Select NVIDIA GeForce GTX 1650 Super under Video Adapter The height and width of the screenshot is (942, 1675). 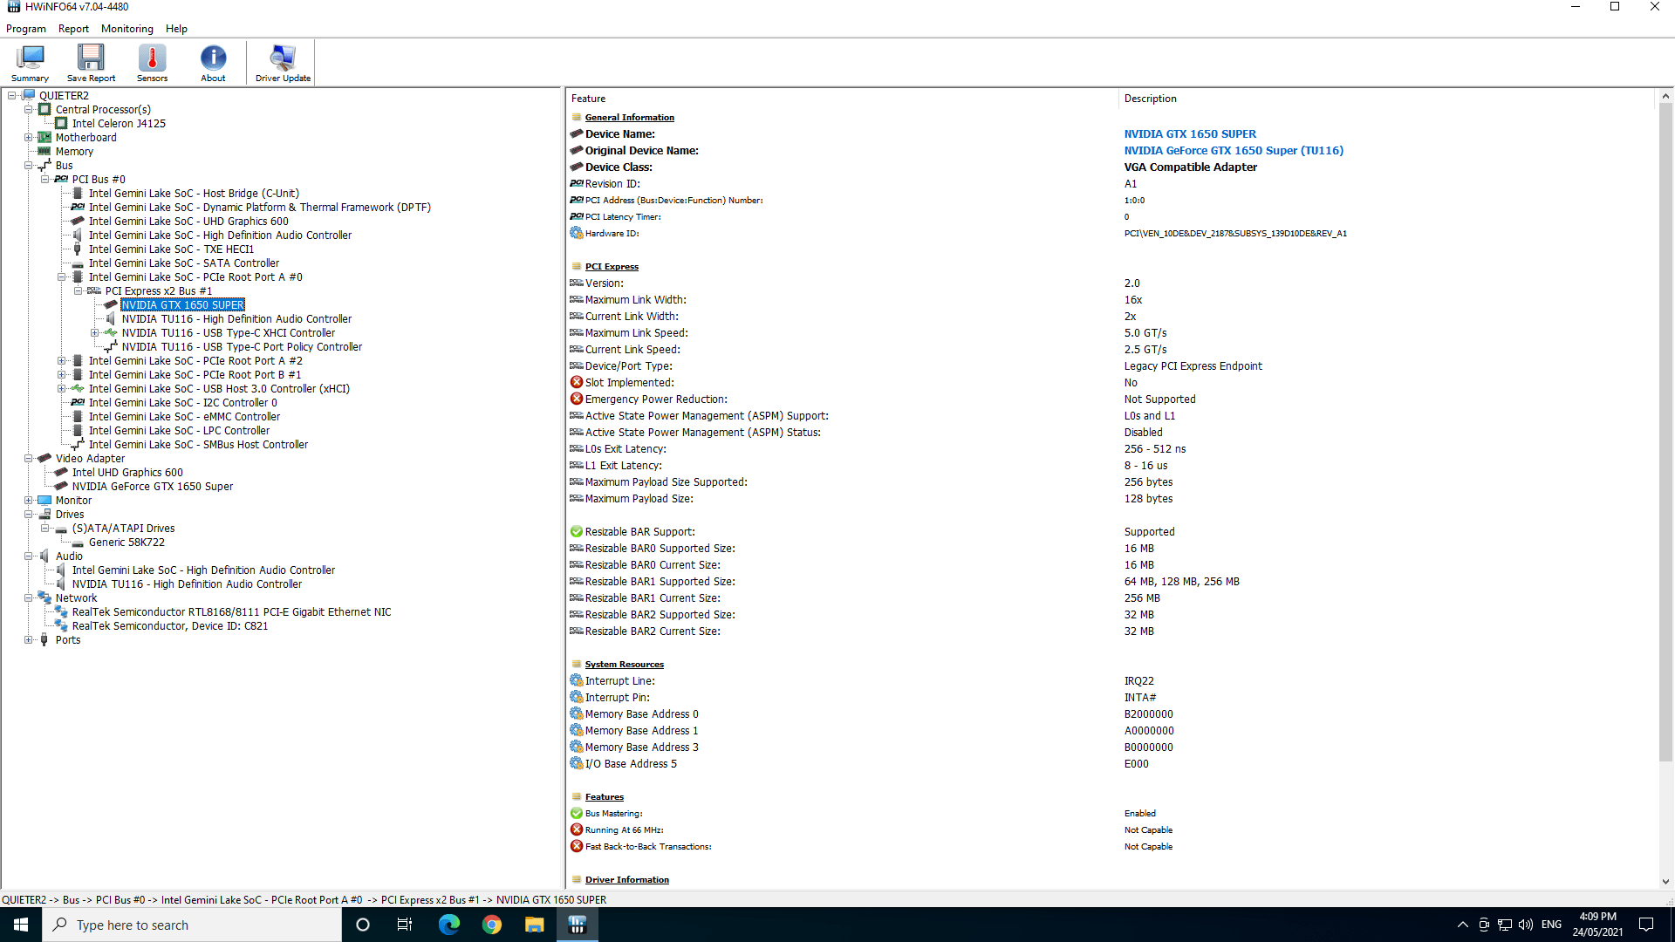click(x=153, y=487)
